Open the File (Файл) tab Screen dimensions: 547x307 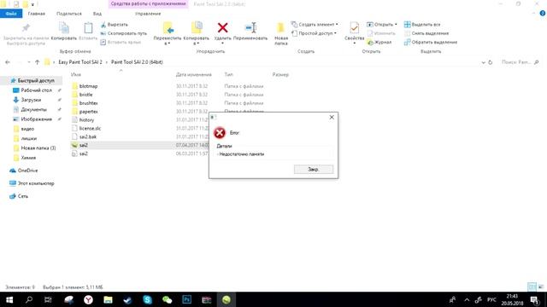click(x=11, y=14)
